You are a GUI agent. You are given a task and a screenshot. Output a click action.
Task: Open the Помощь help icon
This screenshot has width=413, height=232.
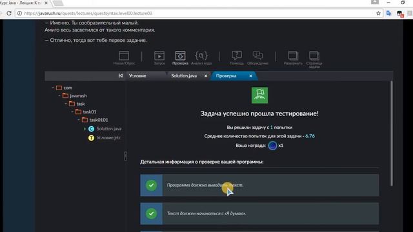(237, 58)
